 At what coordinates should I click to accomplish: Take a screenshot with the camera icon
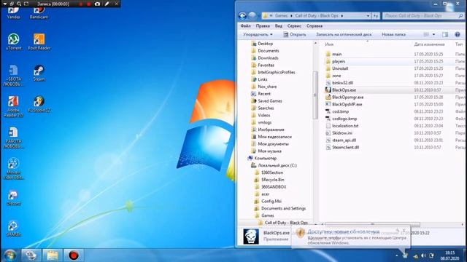click(97, 4)
